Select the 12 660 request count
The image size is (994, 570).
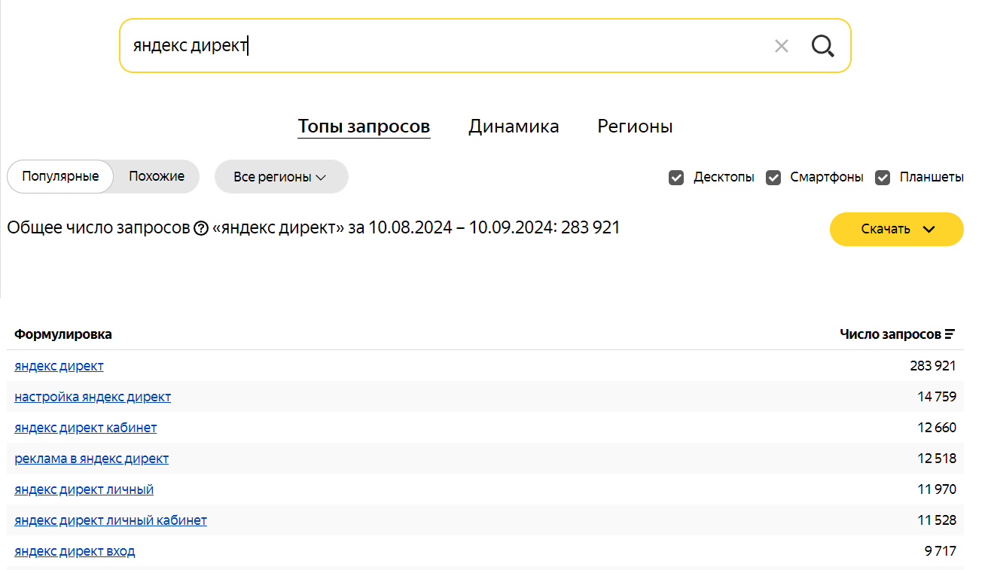click(x=937, y=428)
